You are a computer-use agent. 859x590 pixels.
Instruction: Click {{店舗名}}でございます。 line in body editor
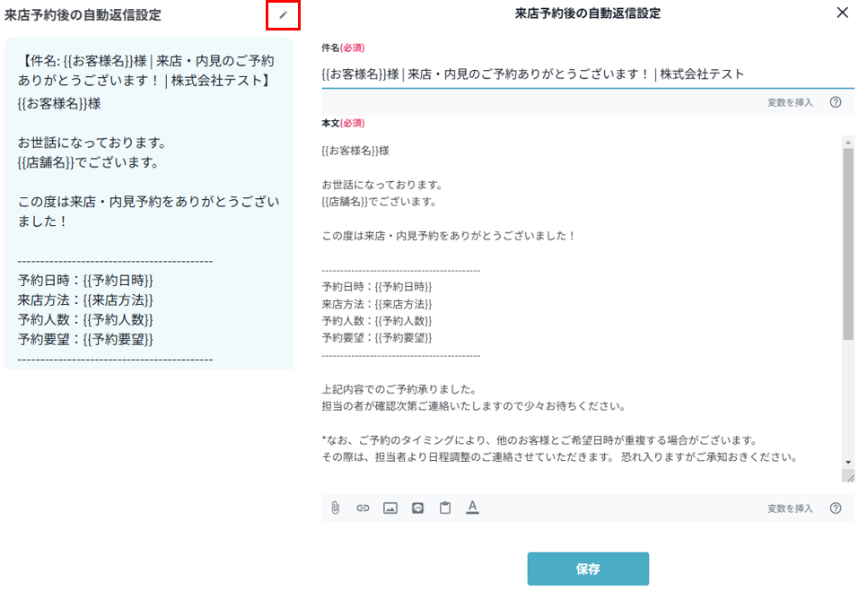(379, 202)
